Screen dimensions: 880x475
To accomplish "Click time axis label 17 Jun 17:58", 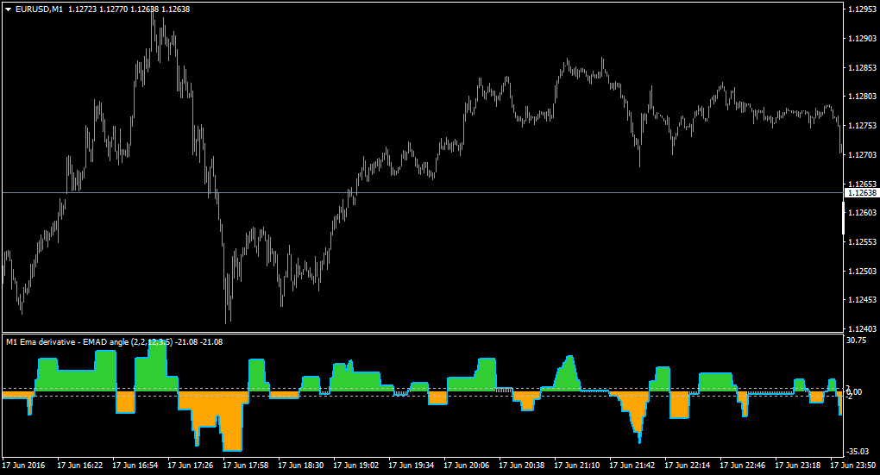I will (245, 466).
